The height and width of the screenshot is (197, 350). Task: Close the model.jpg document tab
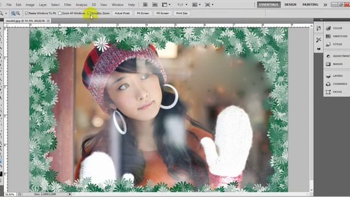pos(48,21)
